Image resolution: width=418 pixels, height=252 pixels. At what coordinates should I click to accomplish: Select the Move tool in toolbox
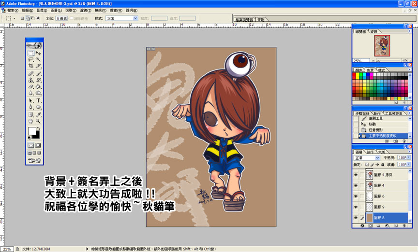(x=38, y=53)
